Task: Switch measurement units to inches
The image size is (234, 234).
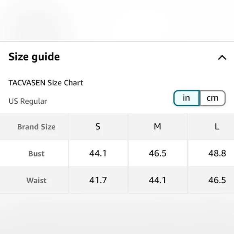Action: [186, 98]
